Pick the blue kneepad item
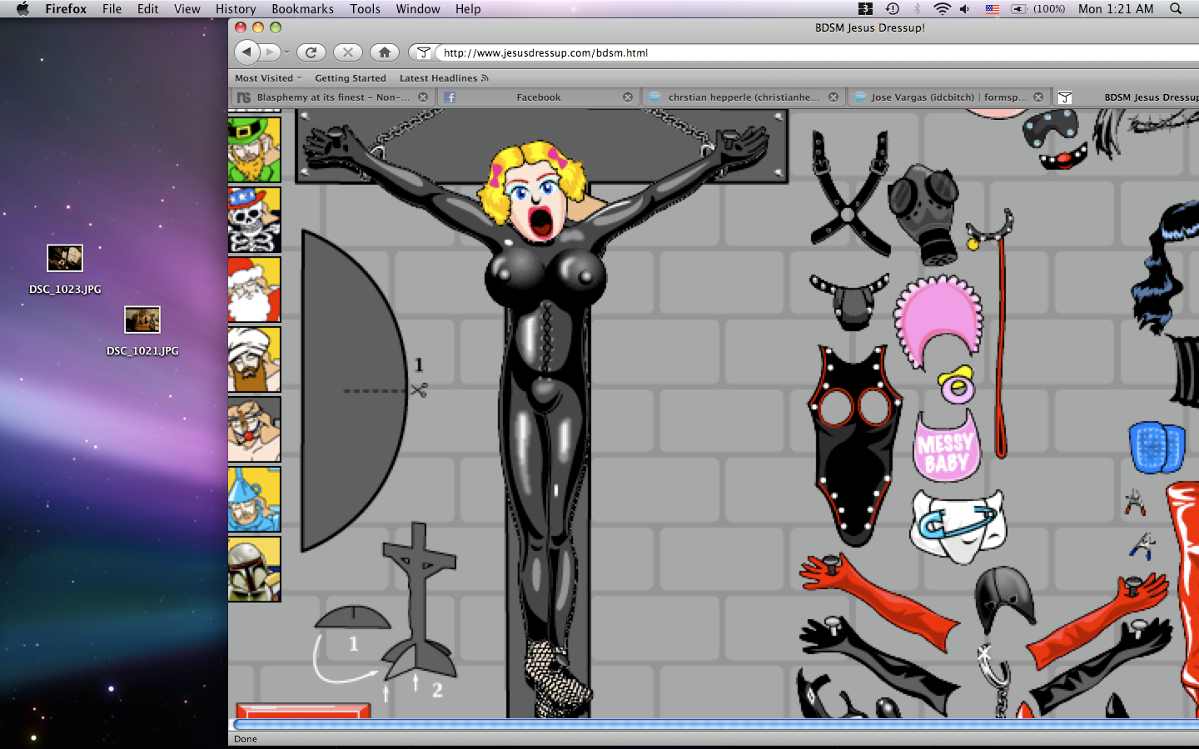The image size is (1199, 749). [1157, 447]
